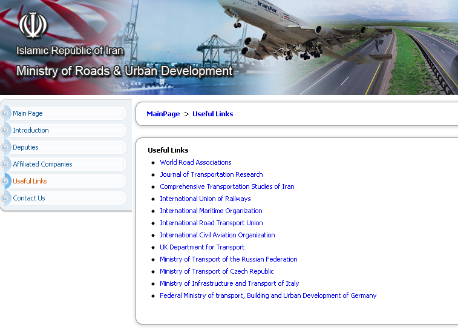Click the arrow icon beside Affiliated Companies
Image resolution: width=458 pixels, height=333 pixels.
coord(5,164)
